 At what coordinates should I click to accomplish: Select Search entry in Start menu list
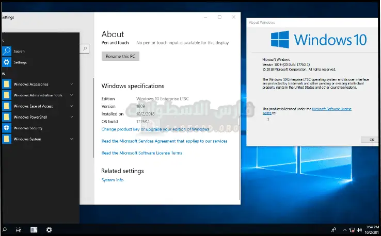41,51
